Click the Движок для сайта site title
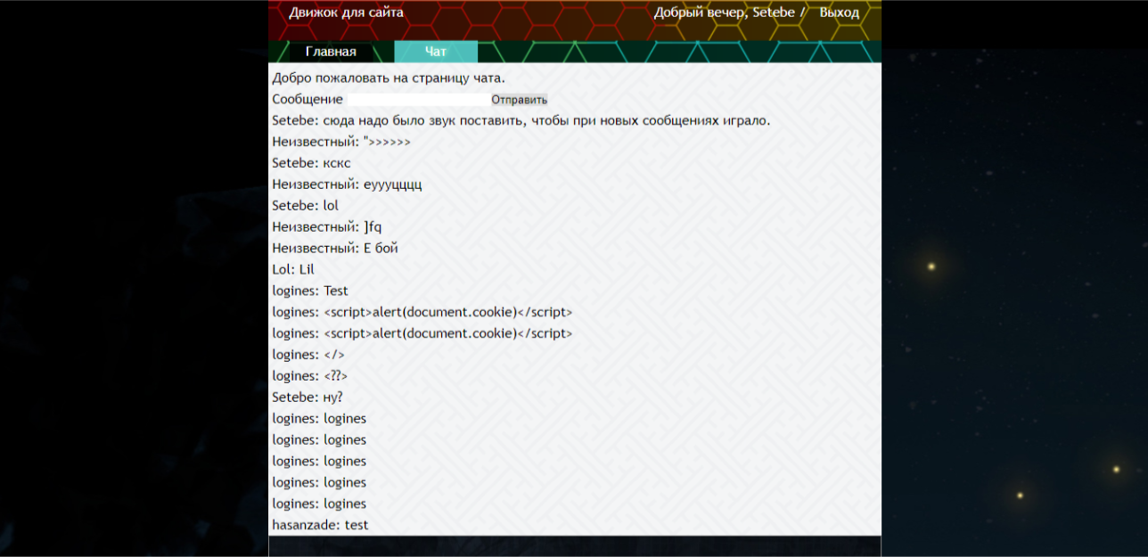 coord(346,12)
